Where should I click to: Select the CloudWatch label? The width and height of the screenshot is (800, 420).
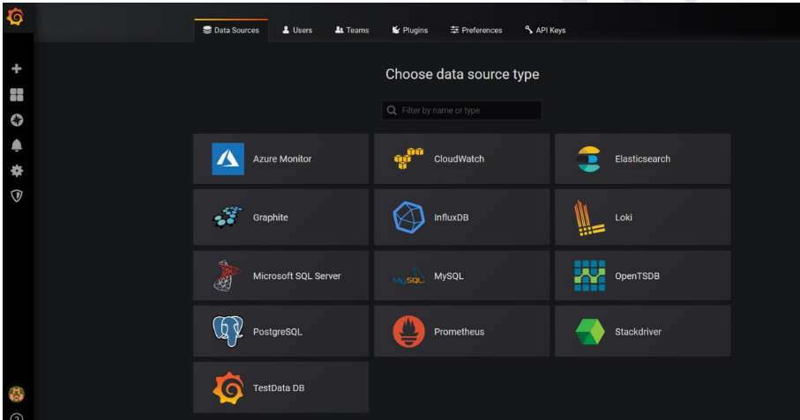pyautogui.click(x=460, y=158)
